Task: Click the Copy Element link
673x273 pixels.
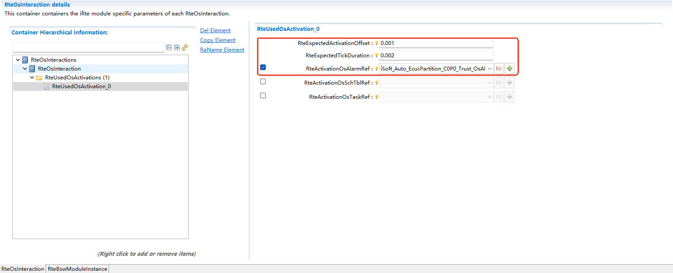Action: click(217, 40)
